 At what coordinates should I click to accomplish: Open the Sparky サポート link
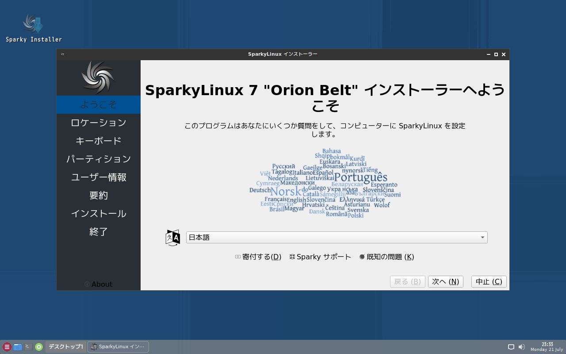pyautogui.click(x=320, y=257)
